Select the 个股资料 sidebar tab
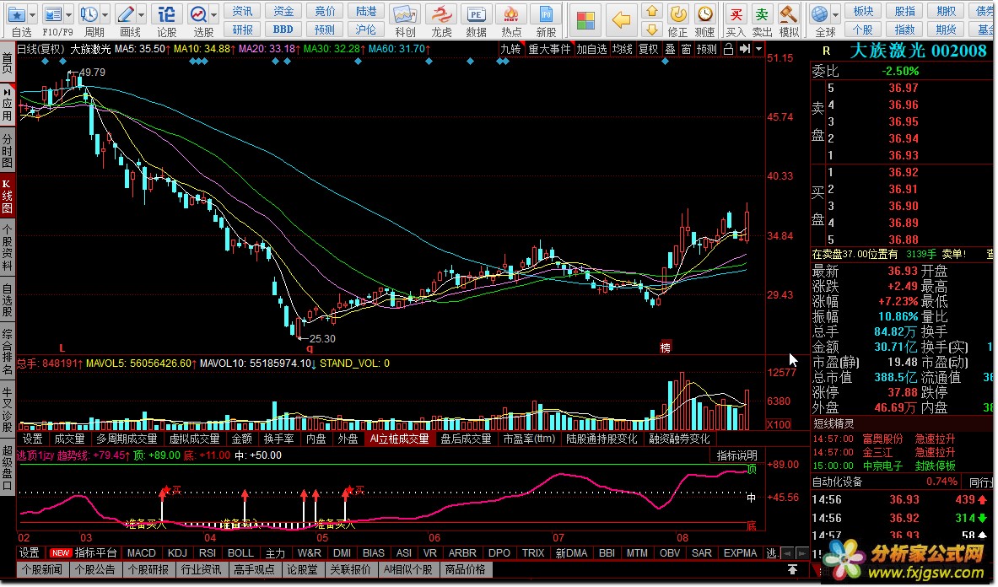 (7, 248)
